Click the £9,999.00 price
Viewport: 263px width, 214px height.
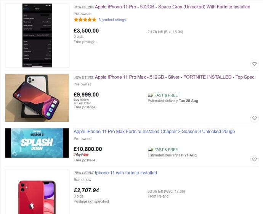coord(86,95)
